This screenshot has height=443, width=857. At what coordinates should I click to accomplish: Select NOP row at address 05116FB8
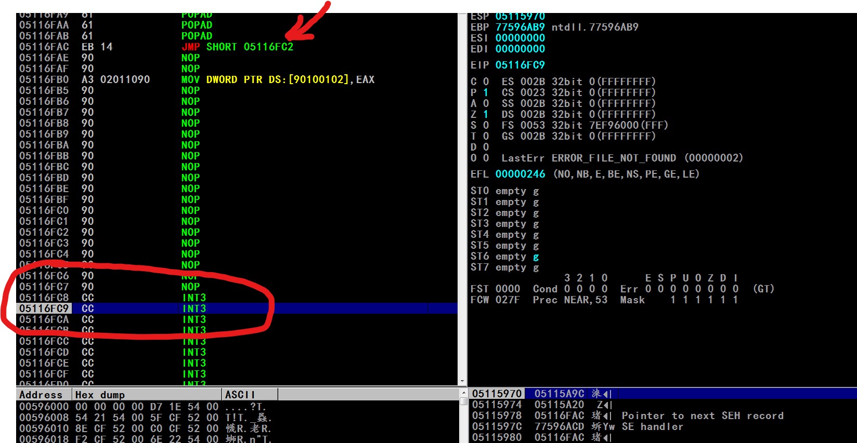coord(237,123)
